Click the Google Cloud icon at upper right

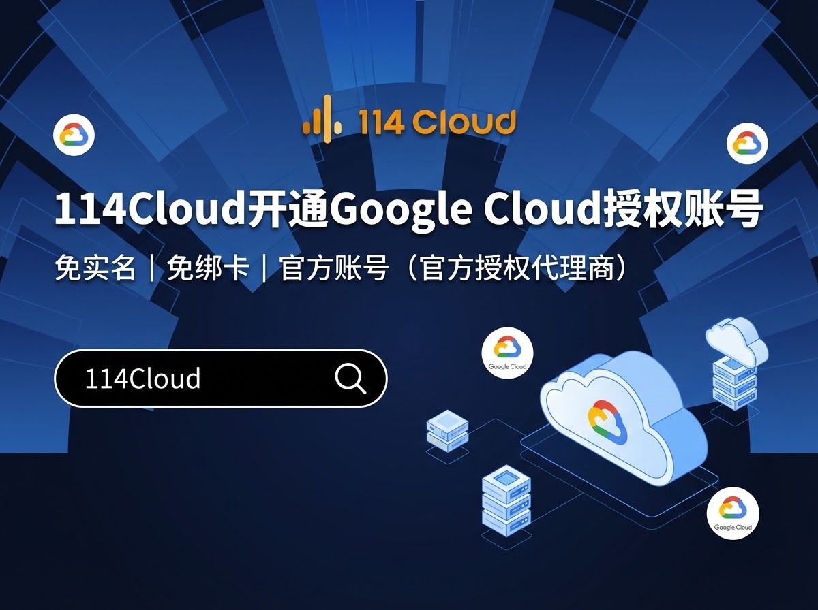(x=747, y=144)
